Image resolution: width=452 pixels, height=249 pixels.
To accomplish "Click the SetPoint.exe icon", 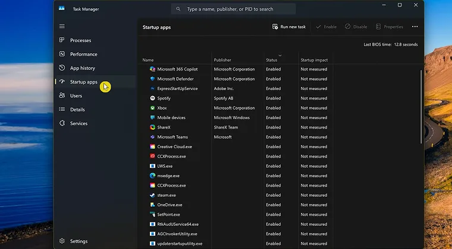I will [x=152, y=214].
